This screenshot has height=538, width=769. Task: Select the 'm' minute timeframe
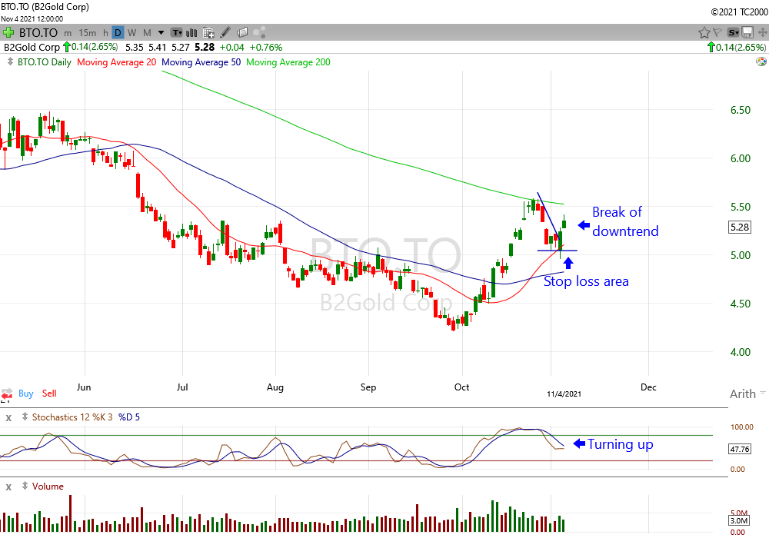coord(68,33)
